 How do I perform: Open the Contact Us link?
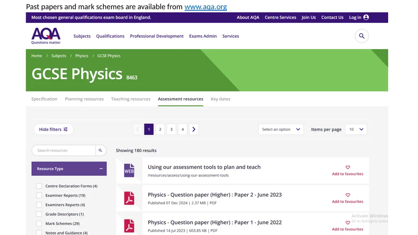[x=332, y=17]
